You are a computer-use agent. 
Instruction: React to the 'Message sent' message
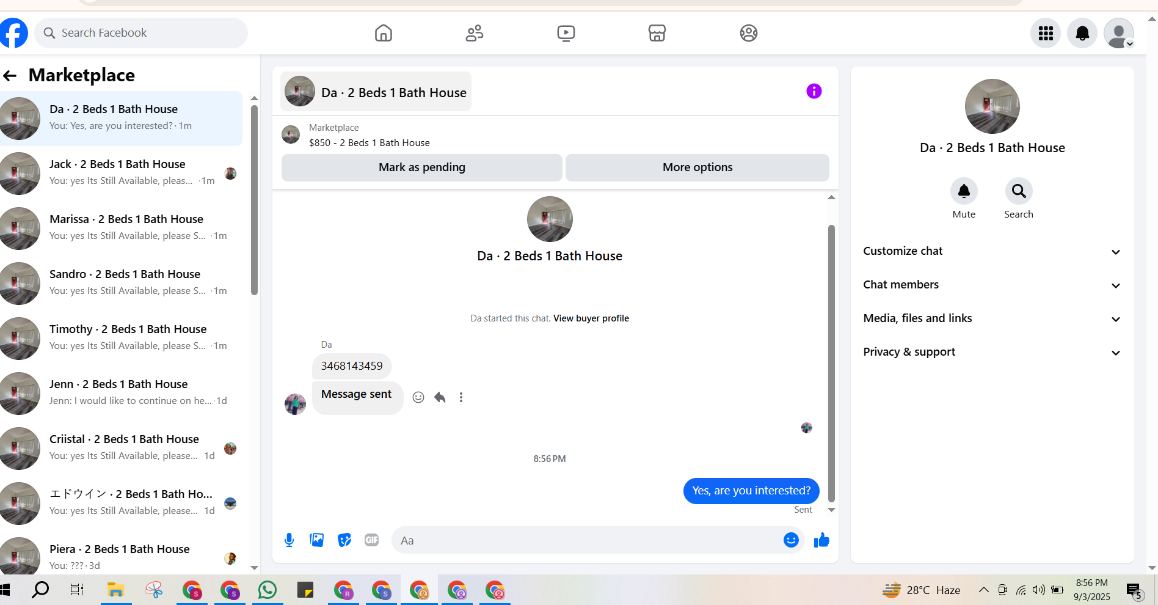click(418, 397)
